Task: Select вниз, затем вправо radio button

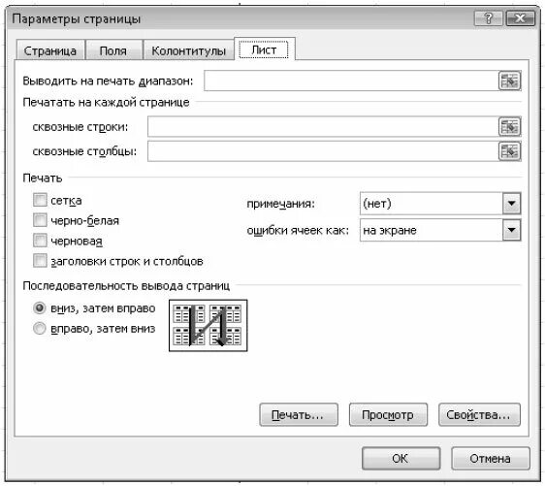Action: pos(40,308)
